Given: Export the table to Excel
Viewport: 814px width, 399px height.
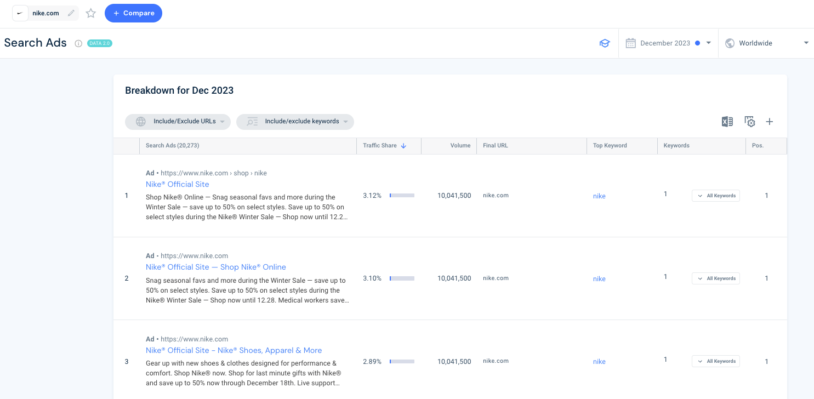Looking at the screenshot, I should (x=727, y=121).
